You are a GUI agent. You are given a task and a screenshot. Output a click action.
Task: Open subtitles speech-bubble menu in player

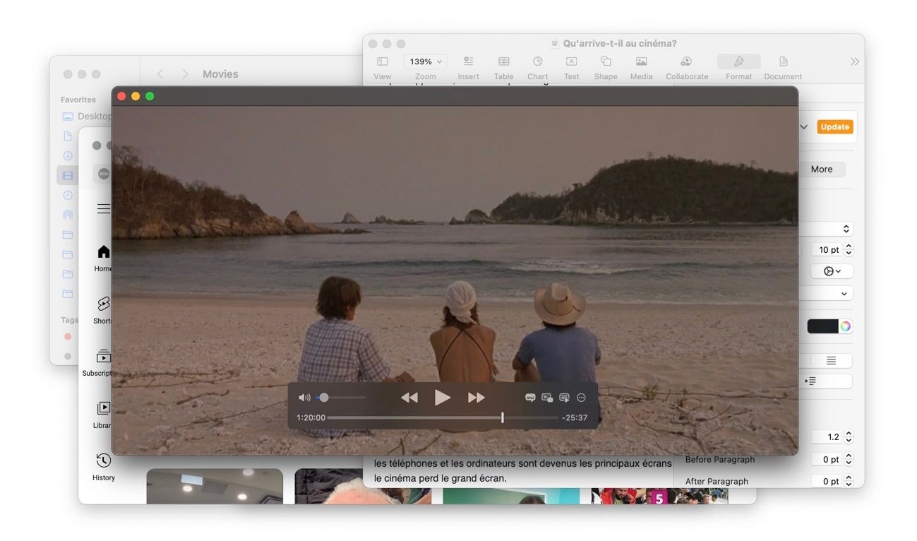coord(530,398)
